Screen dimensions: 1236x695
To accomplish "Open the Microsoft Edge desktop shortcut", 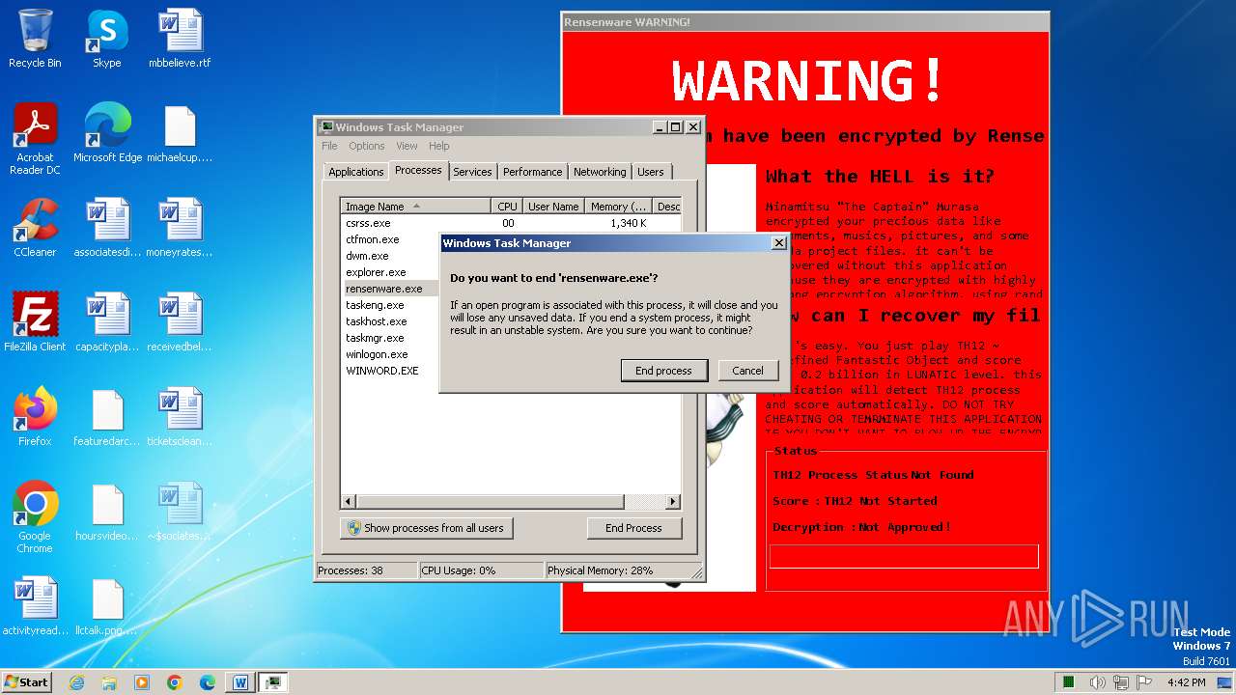I will pyautogui.click(x=107, y=133).
